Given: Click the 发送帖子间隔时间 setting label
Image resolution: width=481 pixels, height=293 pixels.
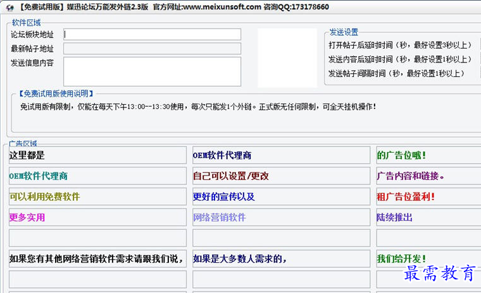Looking at the screenshot, I should 396,73.
